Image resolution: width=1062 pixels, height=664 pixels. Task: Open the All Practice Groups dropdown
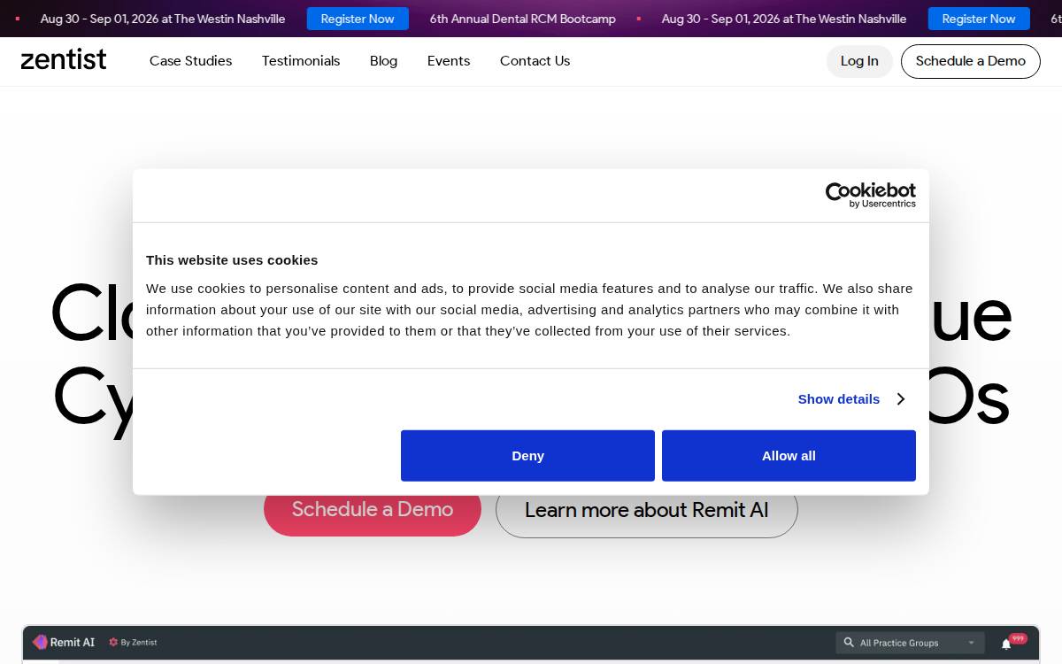coord(910,643)
